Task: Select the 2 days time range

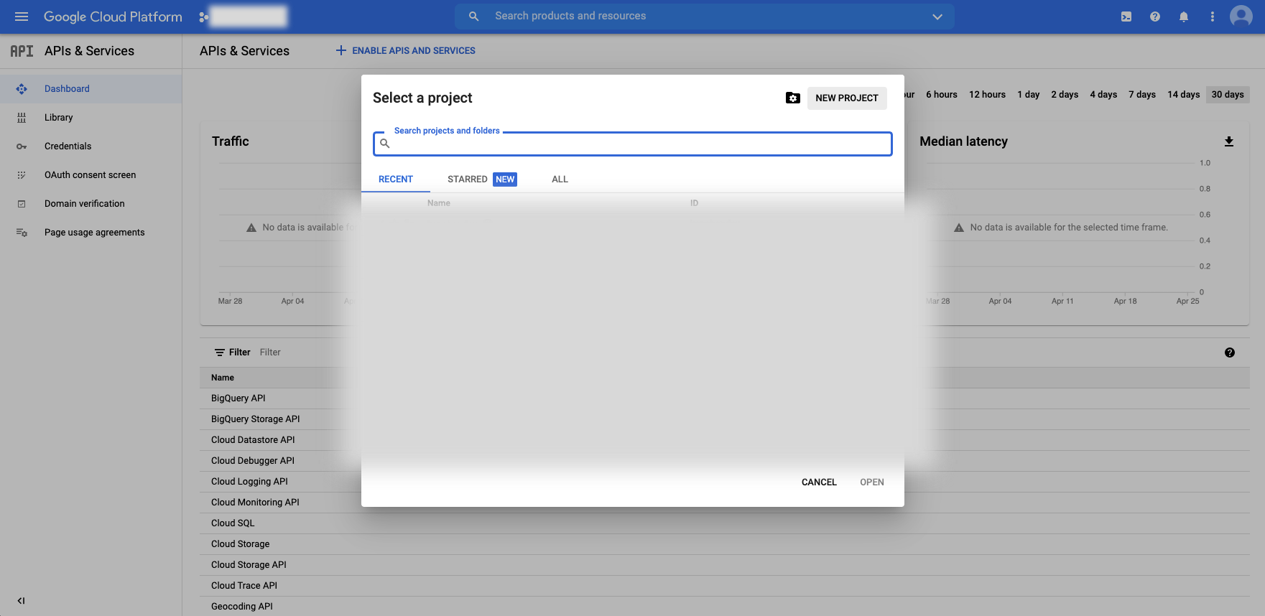Action: 1065,95
